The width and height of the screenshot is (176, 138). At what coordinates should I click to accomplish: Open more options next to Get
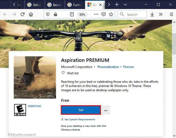[106, 110]
